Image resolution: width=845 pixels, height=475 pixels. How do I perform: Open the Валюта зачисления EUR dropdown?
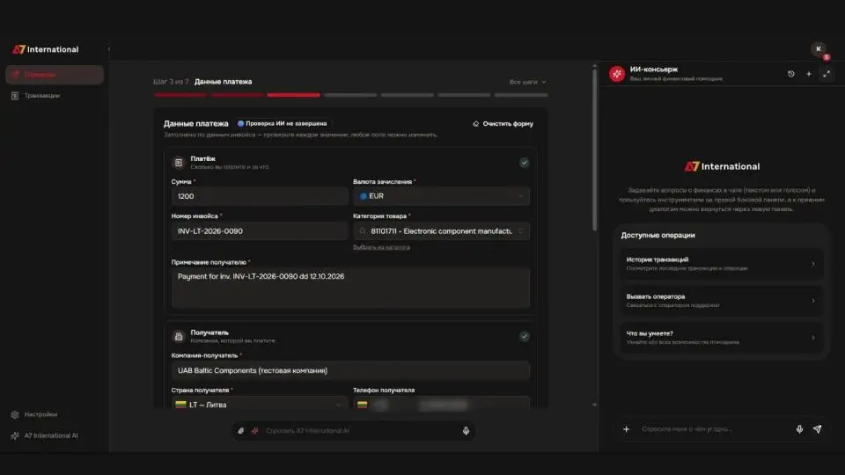click(x=441, y=196)
